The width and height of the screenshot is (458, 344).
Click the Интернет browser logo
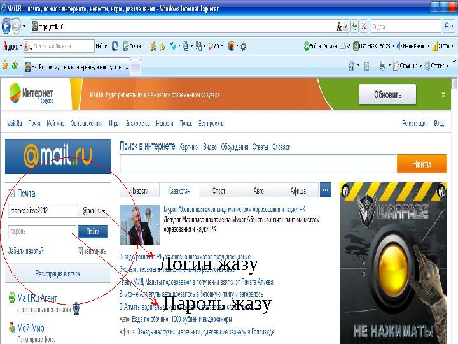[32, 93]
